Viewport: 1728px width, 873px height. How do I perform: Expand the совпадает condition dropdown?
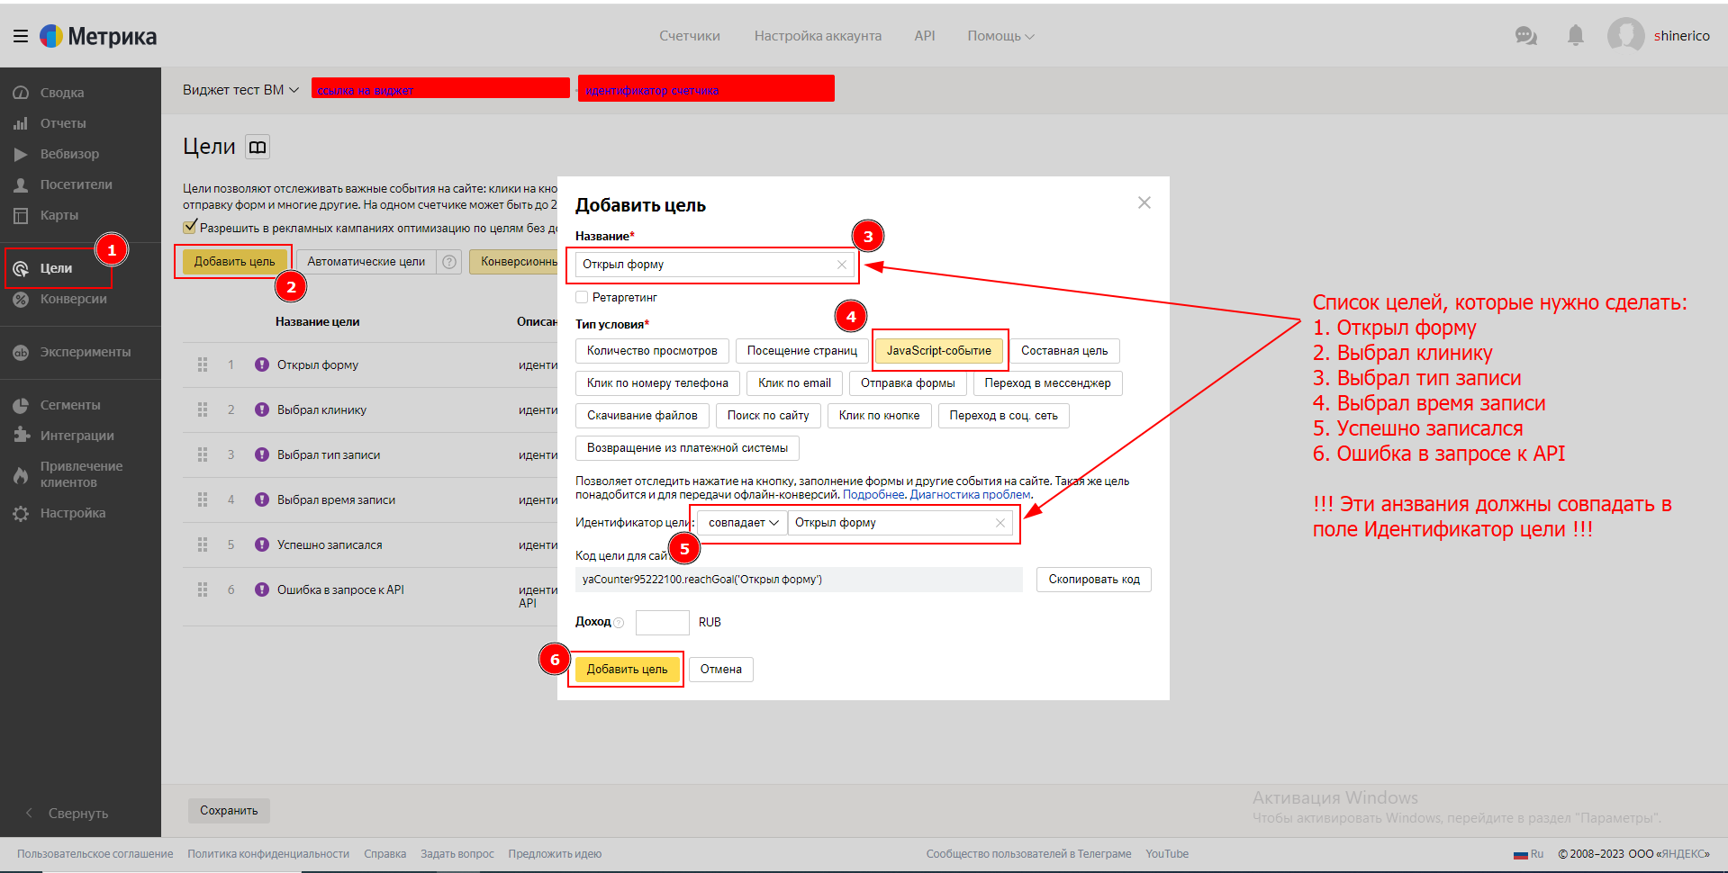pos(742,523)
